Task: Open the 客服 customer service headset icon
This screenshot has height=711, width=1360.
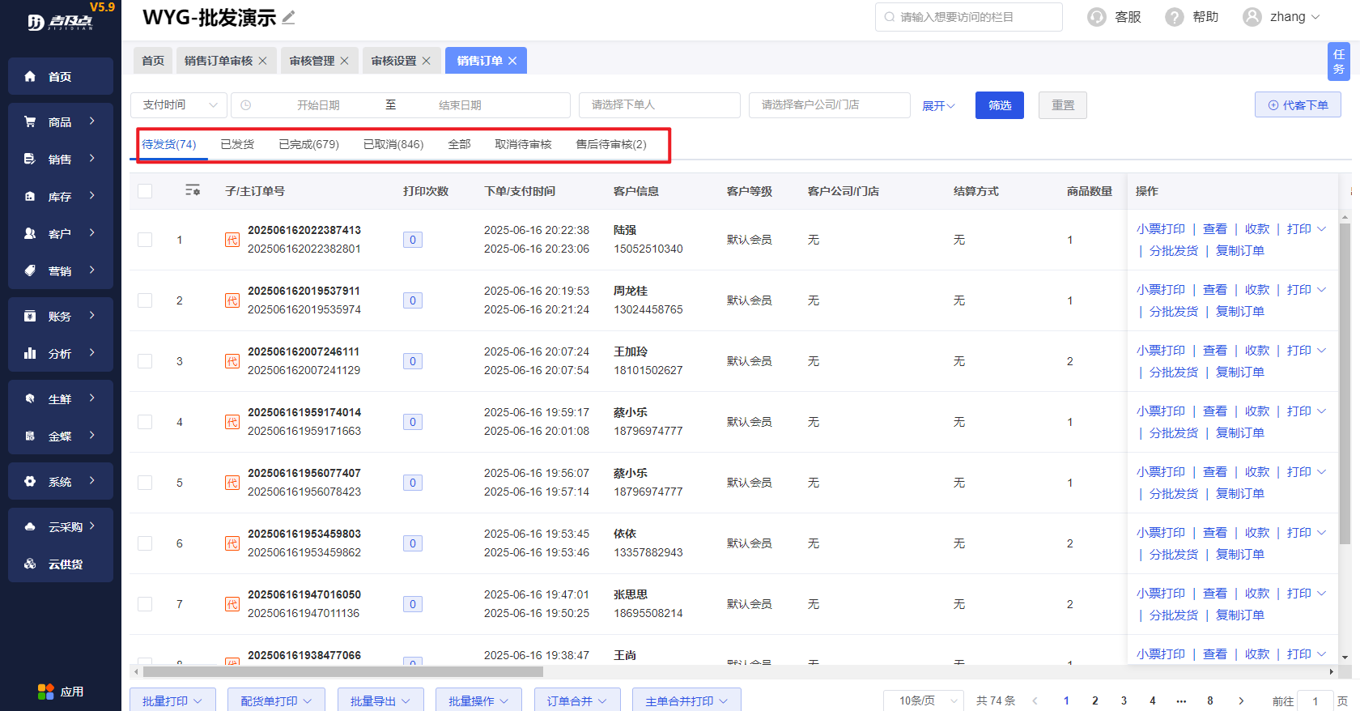Action: [1097, 17]
